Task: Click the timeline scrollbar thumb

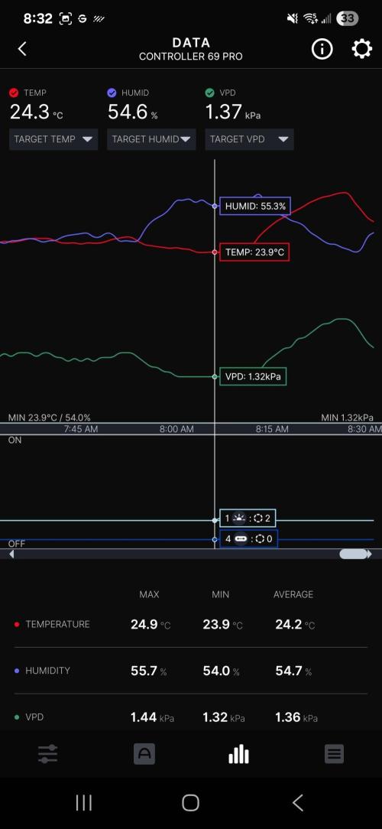Action: (354, 554)
